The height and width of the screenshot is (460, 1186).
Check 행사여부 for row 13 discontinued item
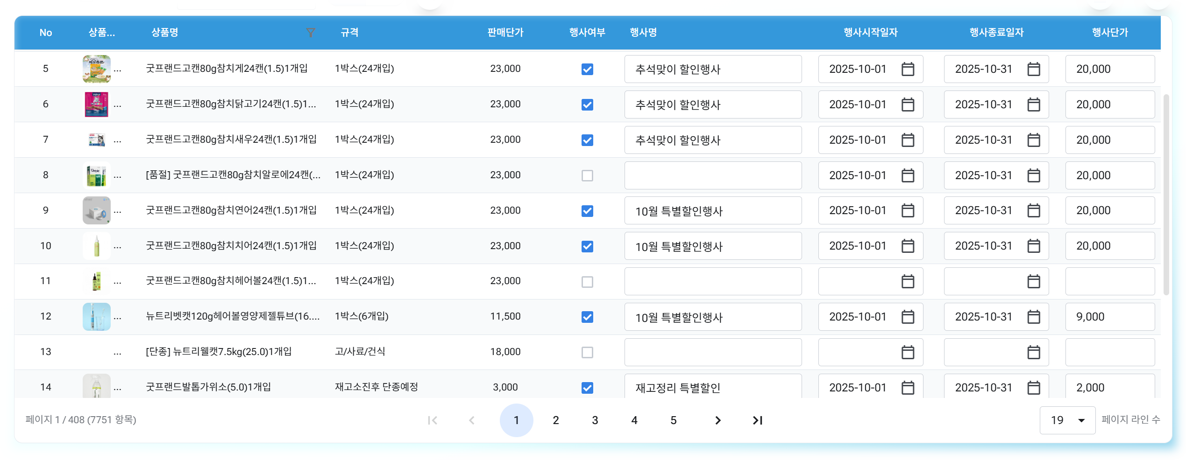pyautogui.click(x=587, y=352)
